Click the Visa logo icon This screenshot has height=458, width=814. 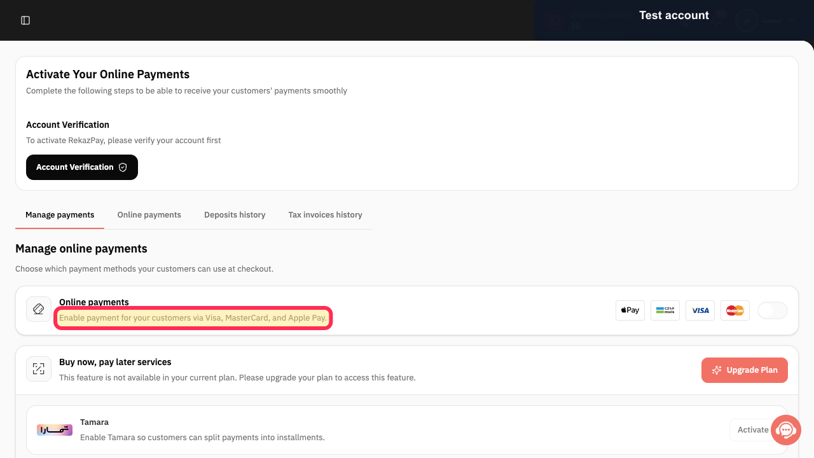click(x=700, y=310)
